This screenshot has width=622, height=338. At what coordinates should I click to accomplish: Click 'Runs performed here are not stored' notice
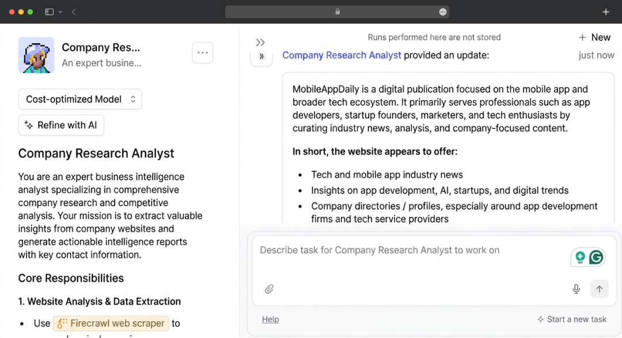434,37
